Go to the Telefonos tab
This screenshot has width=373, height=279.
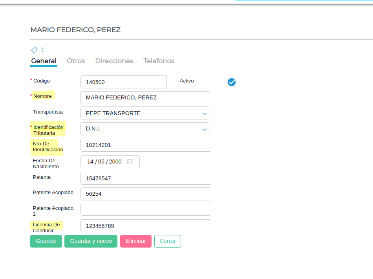[159, 61]
